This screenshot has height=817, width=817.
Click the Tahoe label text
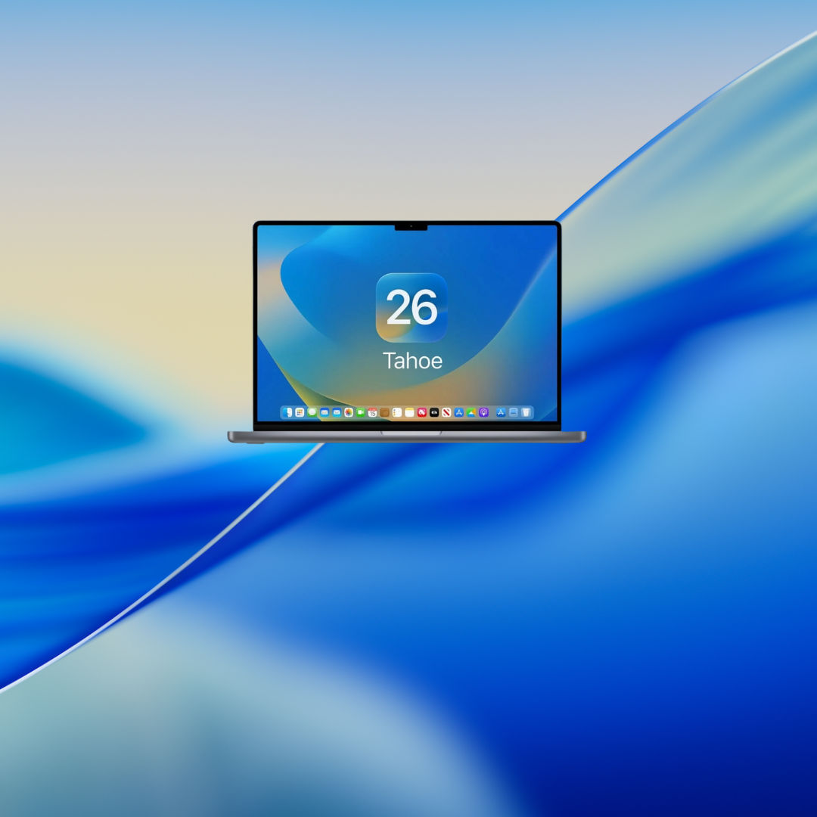pos(412,361)
